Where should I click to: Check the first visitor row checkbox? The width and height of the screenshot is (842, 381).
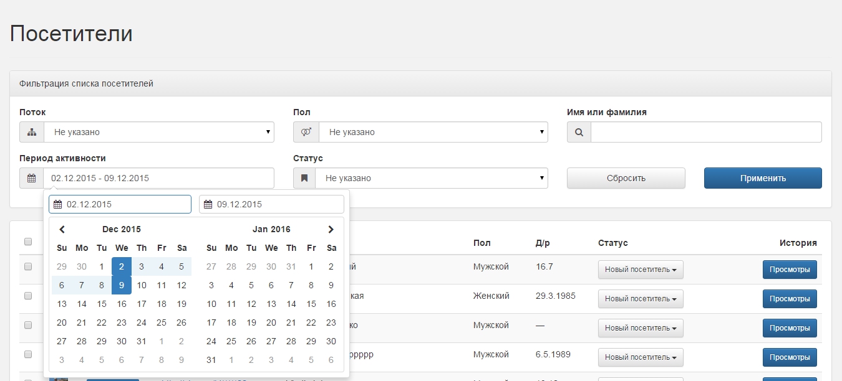28,266
